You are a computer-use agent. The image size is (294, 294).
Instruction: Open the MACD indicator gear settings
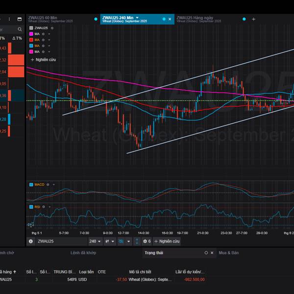point(48,185)
